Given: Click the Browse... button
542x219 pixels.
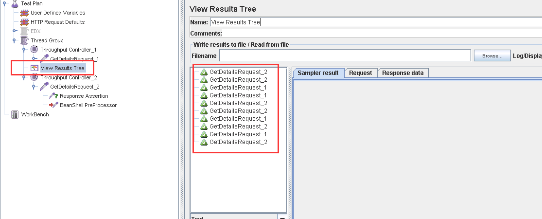Looking at the screenshot, I should [492, 55].
